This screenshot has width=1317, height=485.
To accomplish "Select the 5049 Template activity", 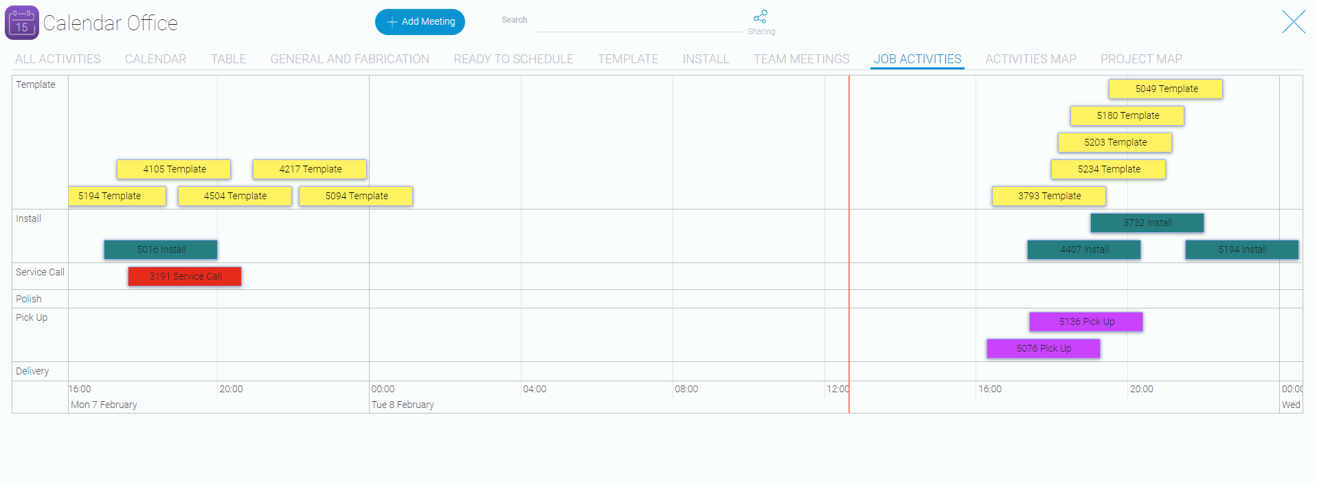I will click(1166, 89).
